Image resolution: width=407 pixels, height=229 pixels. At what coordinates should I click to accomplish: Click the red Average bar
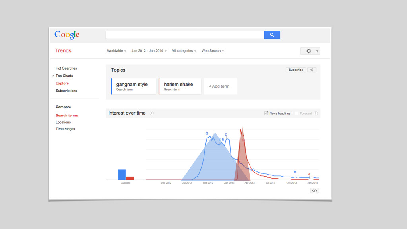point(130,178)
